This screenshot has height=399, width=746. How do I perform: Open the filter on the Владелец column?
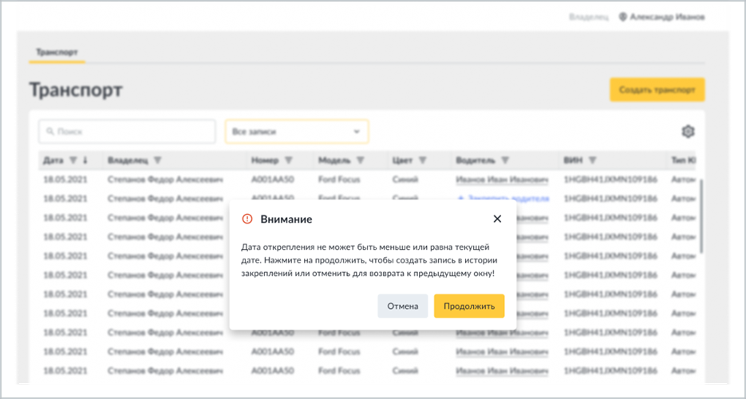[158, 160]
